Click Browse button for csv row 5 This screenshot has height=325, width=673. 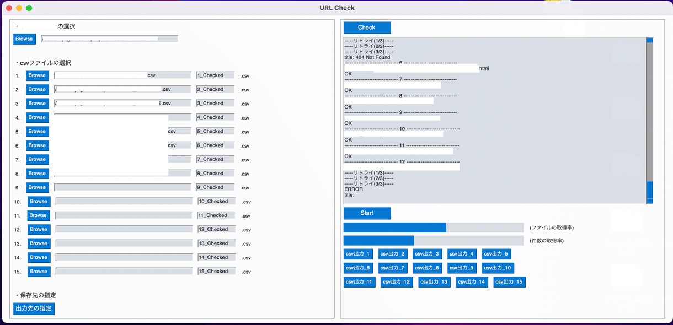point(38,132)
